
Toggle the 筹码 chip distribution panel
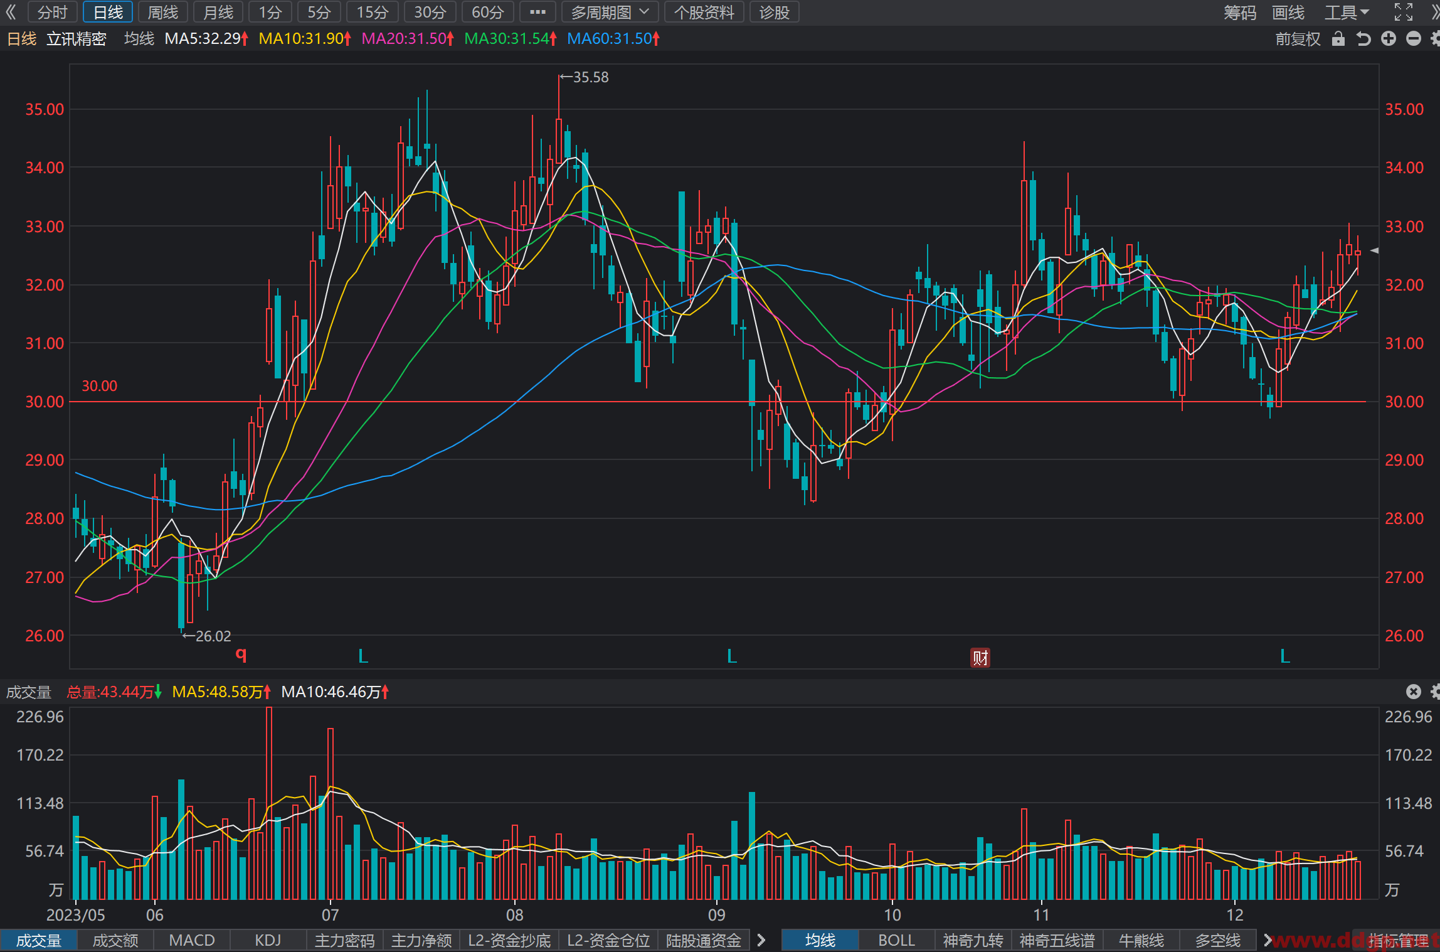coord(1240,12)
